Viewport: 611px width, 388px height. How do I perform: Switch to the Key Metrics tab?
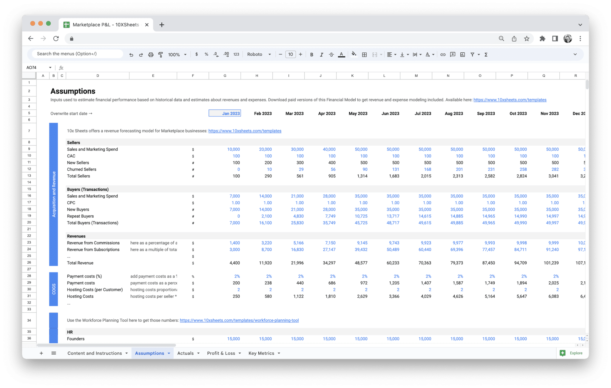tap(261, 353)
